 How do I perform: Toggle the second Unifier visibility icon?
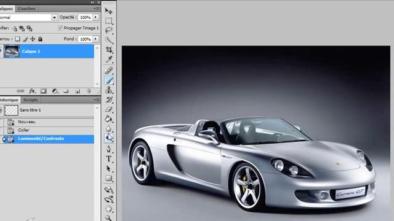pyautogui.click(x=22, y=28)
